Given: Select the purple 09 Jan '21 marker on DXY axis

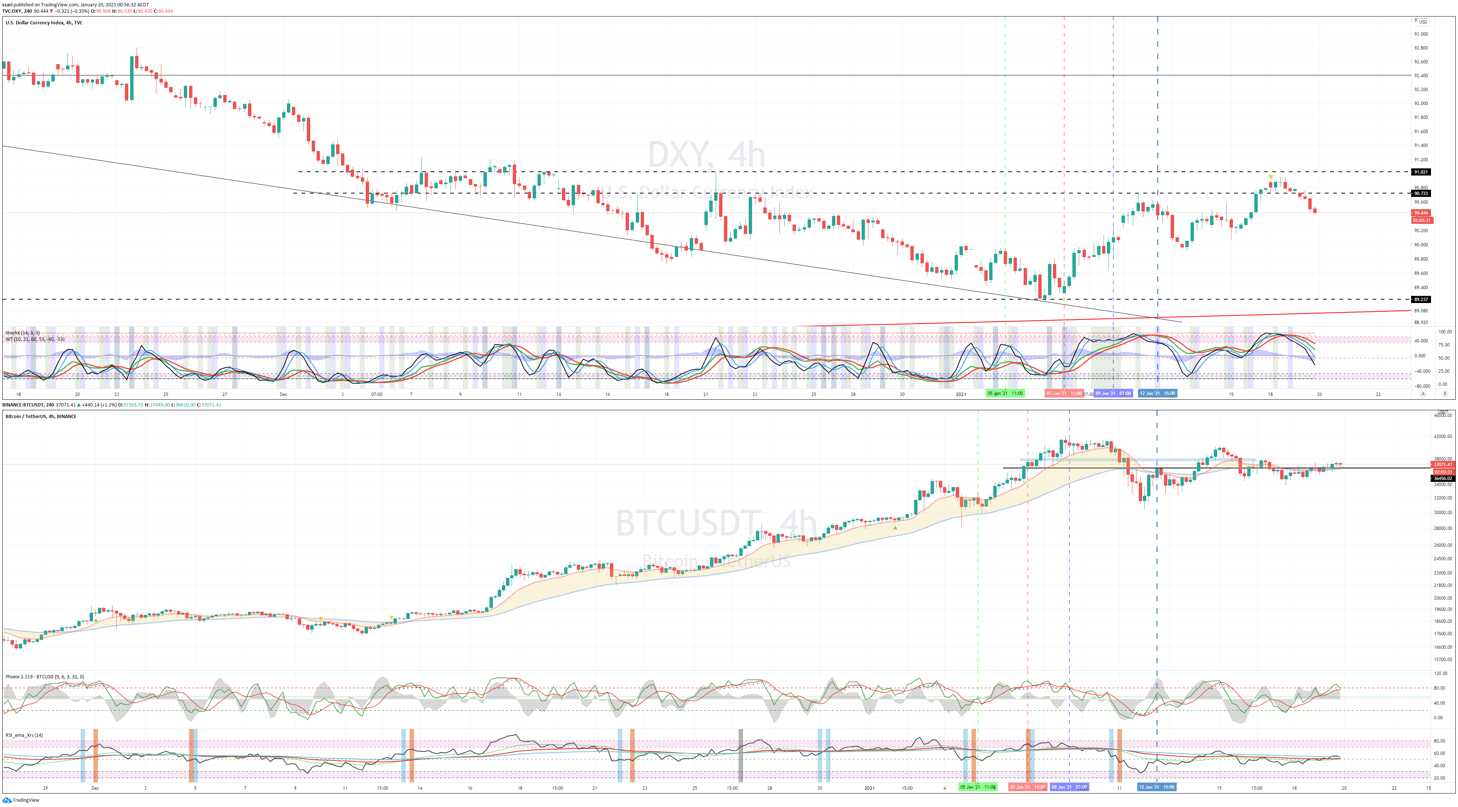Looking at the screenshot, I should tap(1113, 393).
